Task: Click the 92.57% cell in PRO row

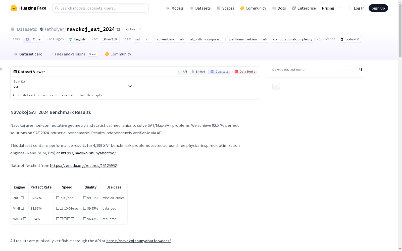Action: point(41,198)
